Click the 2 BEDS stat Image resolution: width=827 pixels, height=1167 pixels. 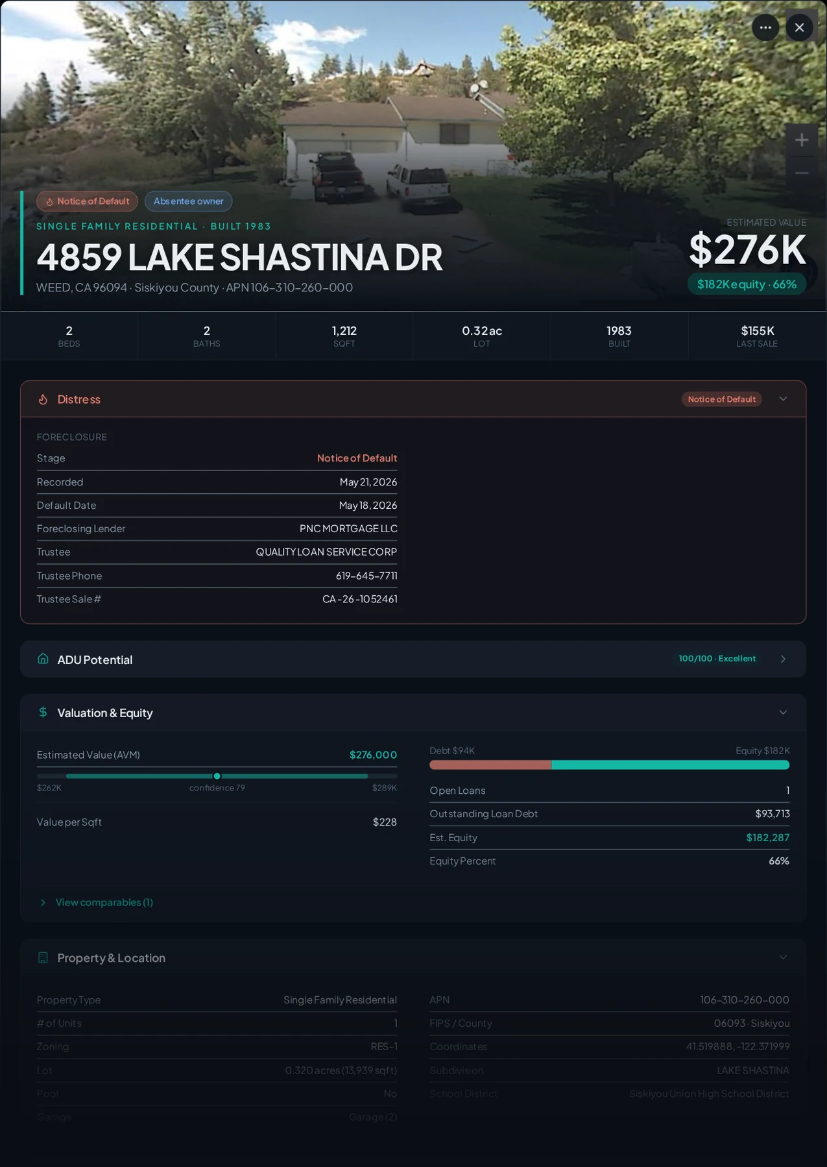[69, 336]
